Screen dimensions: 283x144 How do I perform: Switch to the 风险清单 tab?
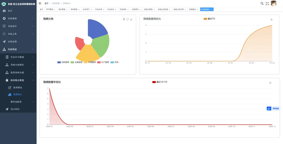tap(124, 9)
